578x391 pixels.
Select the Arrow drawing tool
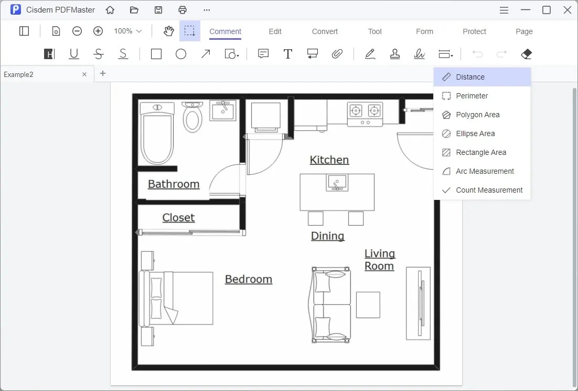coord(205,54)
